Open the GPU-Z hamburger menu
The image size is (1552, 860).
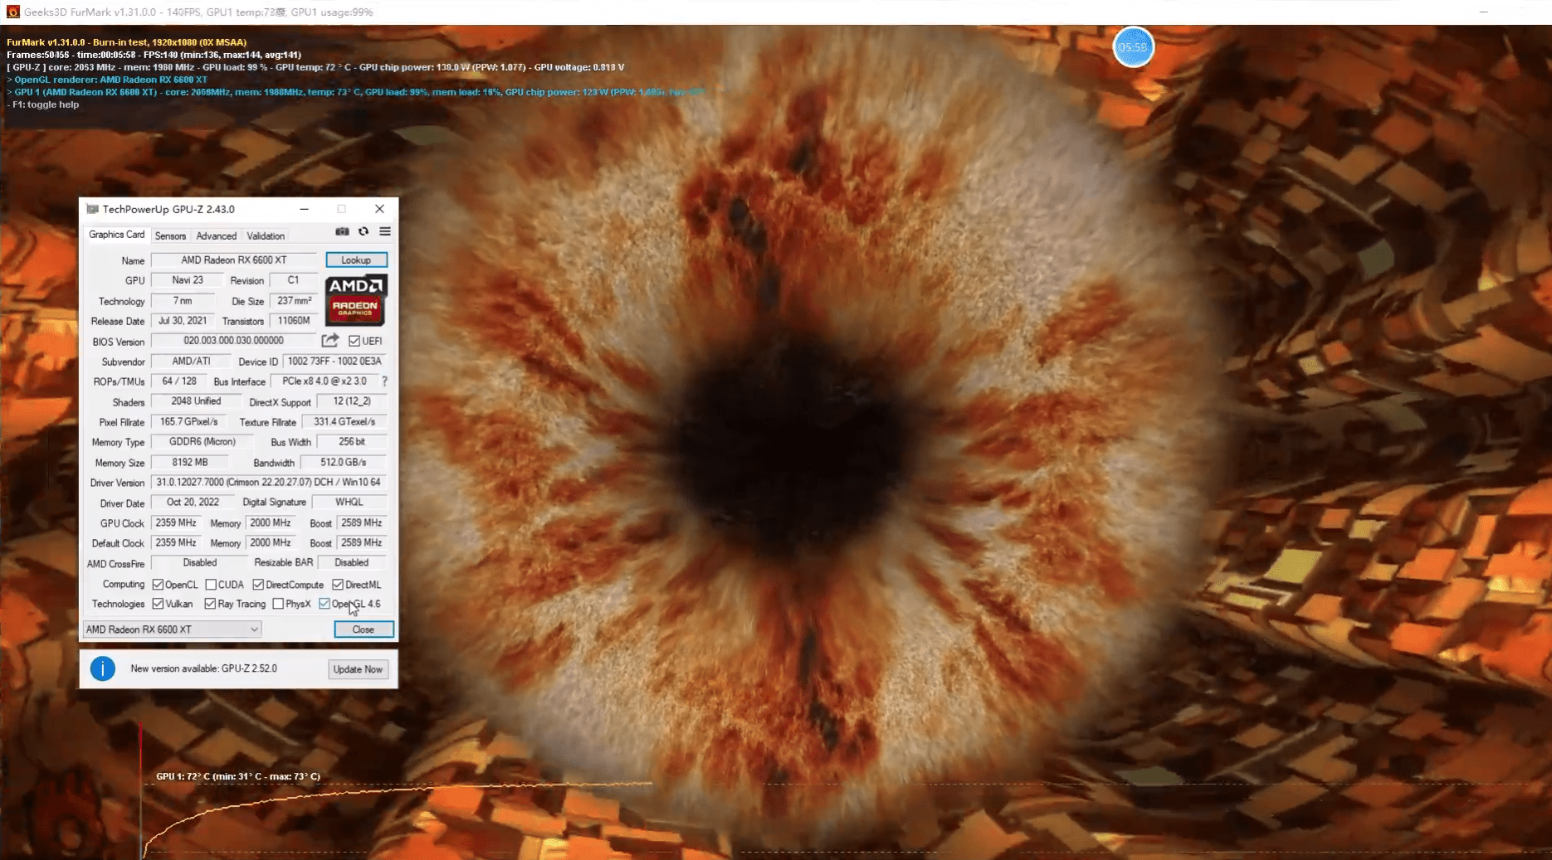tap(385, 231)
